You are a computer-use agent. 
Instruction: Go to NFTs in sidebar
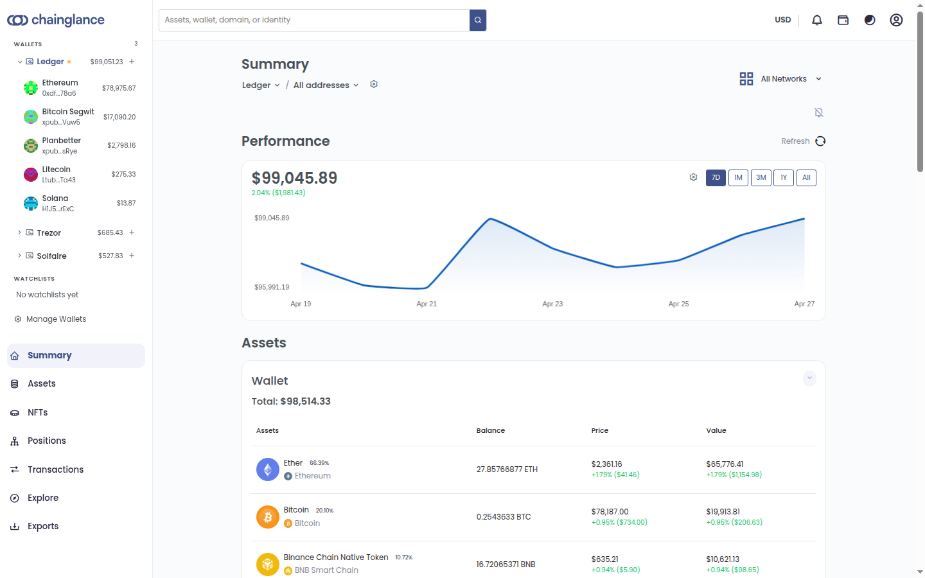pyautogui.click(x=76, y=412)
